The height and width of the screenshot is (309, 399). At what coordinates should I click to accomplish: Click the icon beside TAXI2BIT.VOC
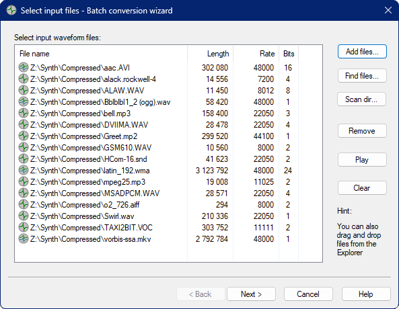tap(24, 228)
